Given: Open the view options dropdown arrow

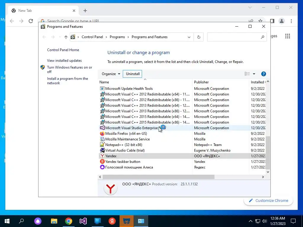Looking at the screenshot, I should pyautogui.click(x=254, y=74).
